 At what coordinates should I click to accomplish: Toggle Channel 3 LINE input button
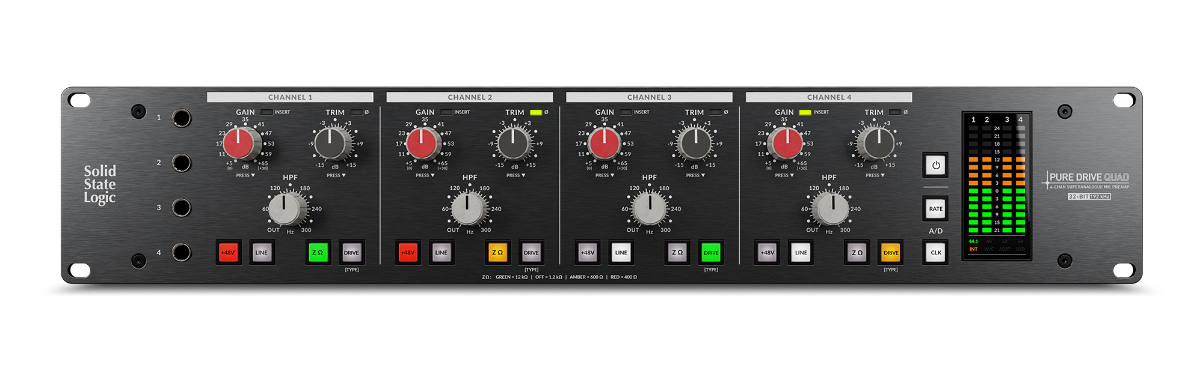click(x=621, y=253)
